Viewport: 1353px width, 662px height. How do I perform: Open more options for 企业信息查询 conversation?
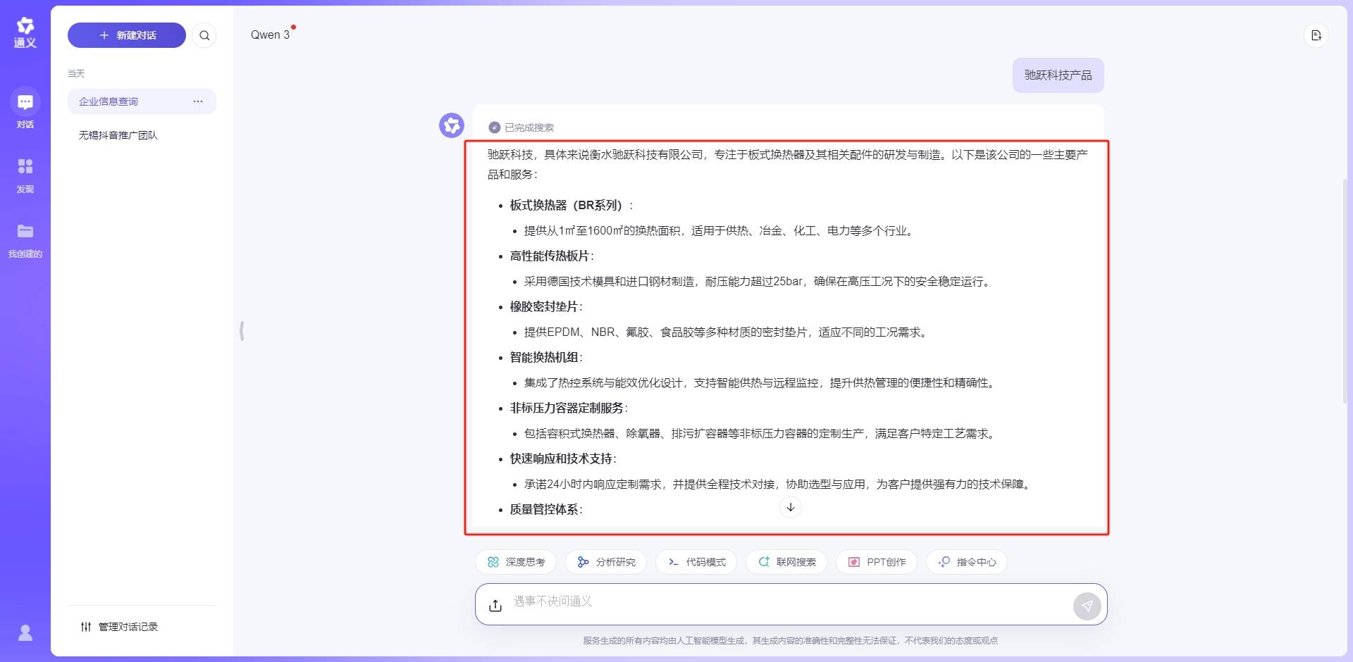[x=198, y=101]
